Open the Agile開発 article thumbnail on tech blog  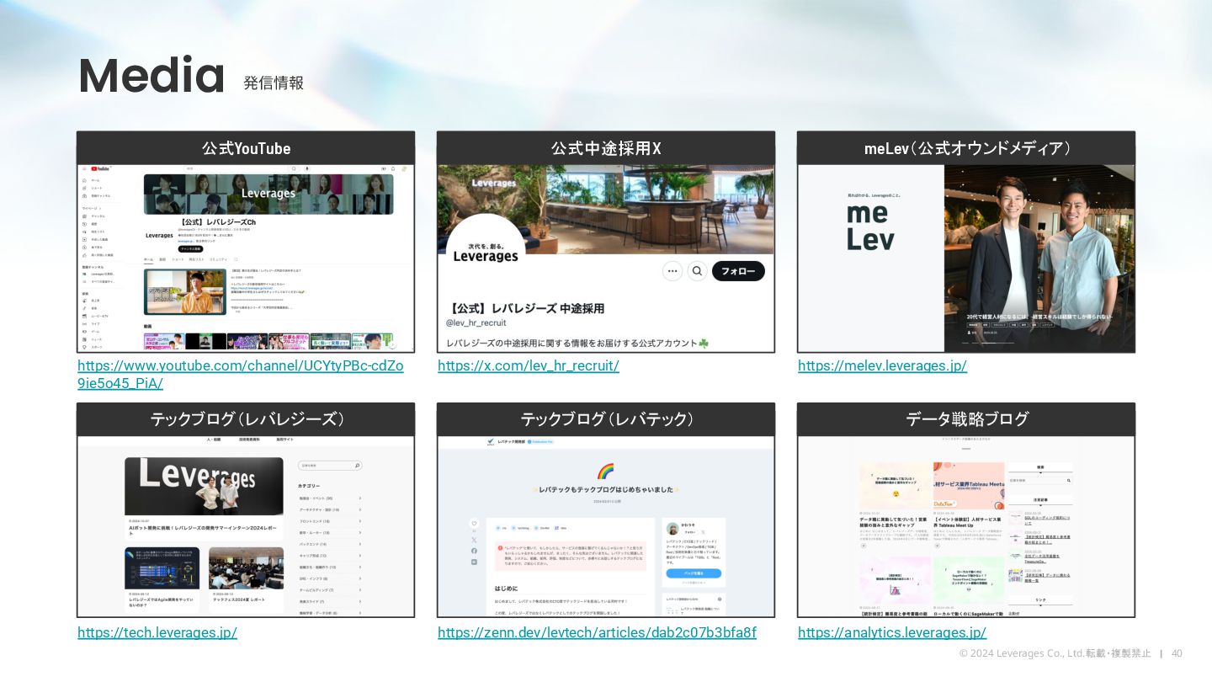pos(162,568)
